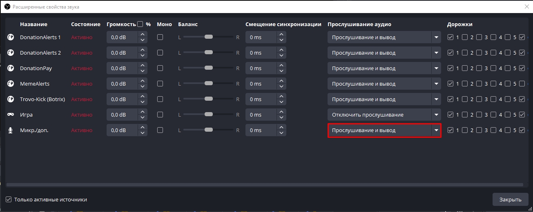This screenshot has height=212, width=533.
Task: Click Активно status for DonationPay
Action: (82, 68)
